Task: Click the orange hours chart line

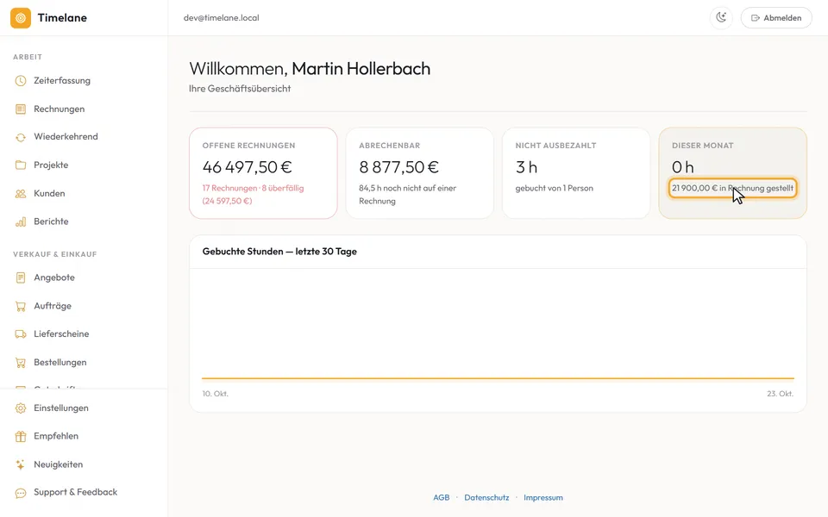Action: [x=498, y=378]
